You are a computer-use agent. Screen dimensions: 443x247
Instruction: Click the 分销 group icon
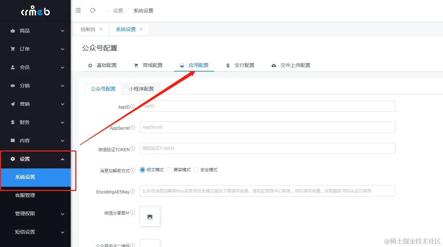pos(13,86)
